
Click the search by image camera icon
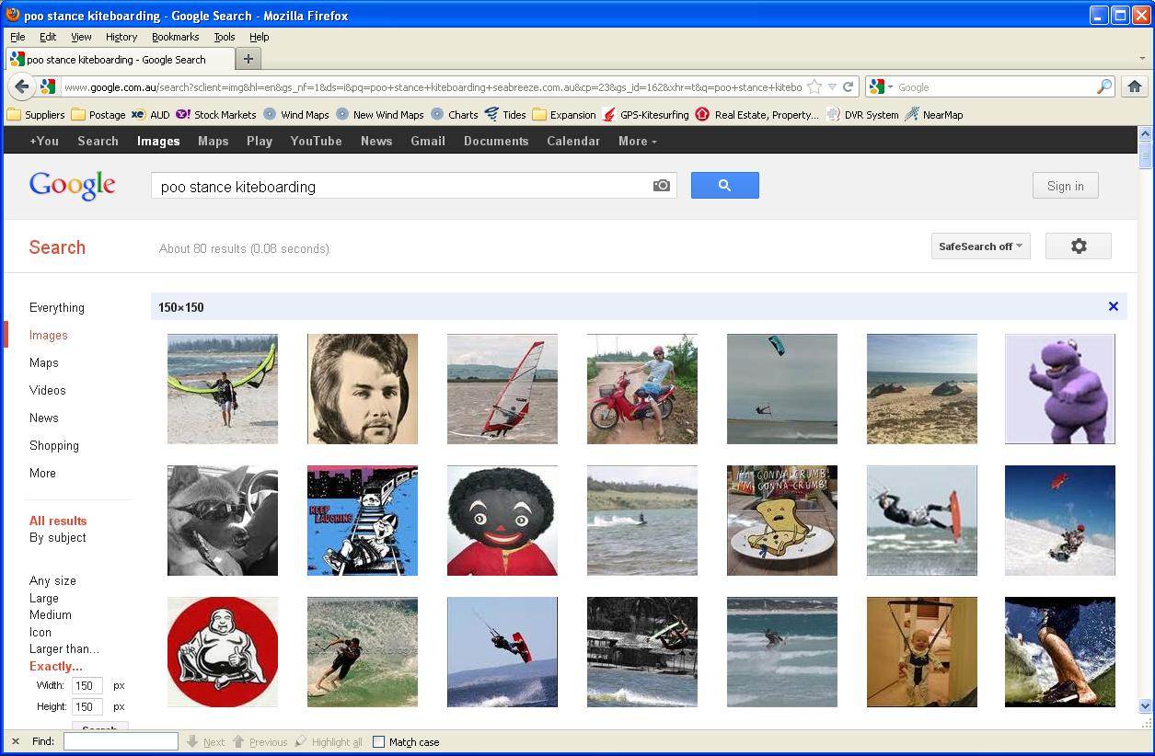[661, 186]
